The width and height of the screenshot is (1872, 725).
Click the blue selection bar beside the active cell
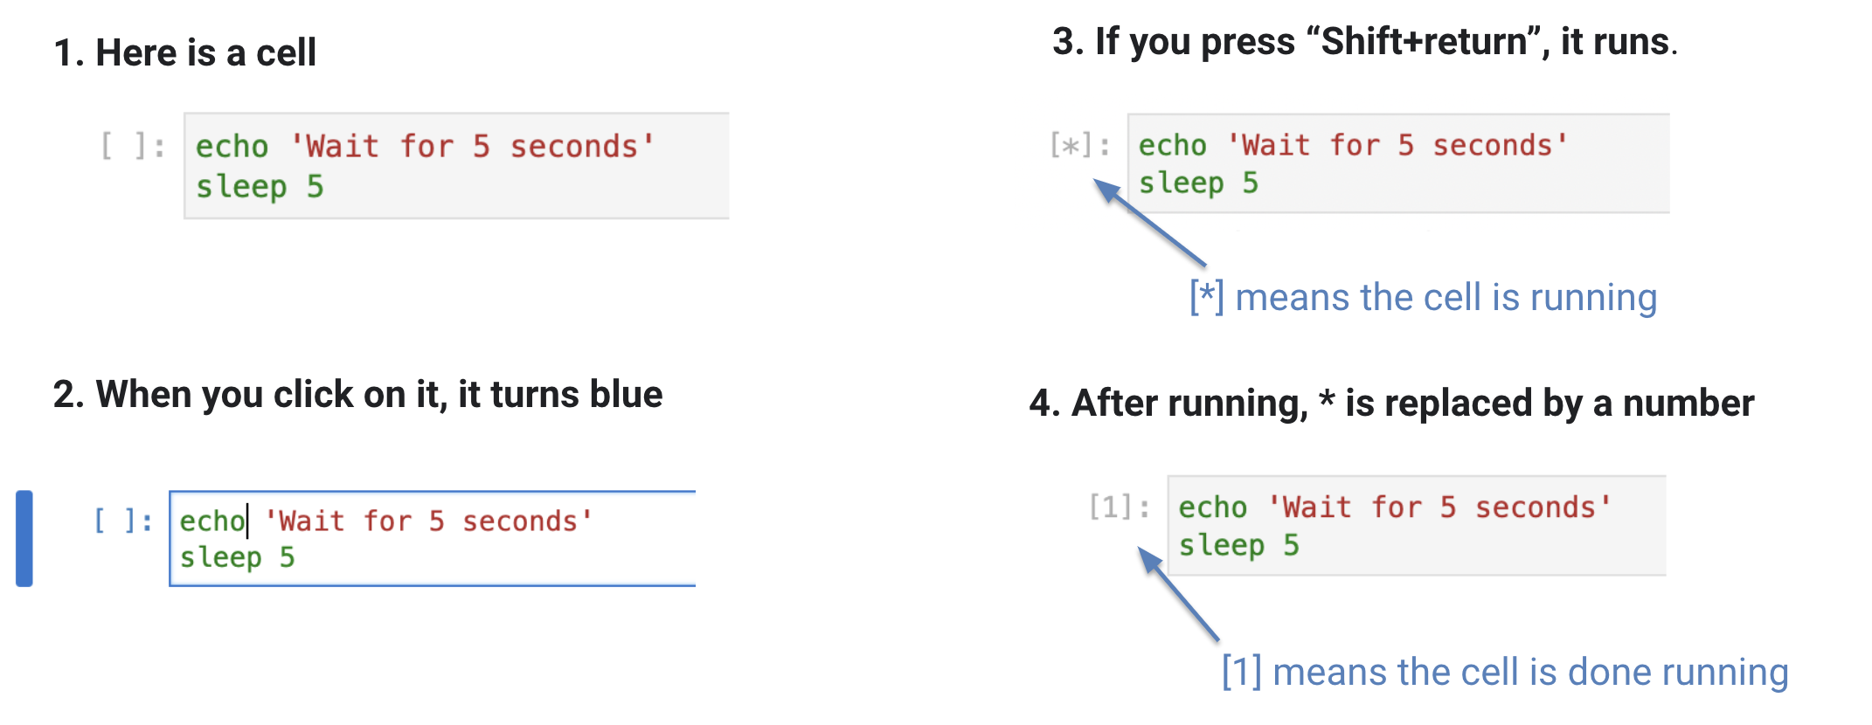pos(24,538)
